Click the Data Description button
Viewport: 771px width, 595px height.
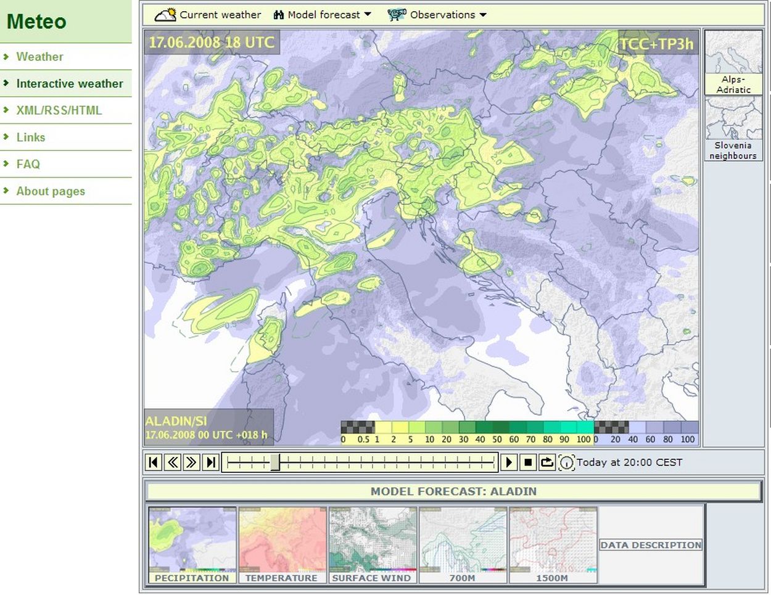651,545
